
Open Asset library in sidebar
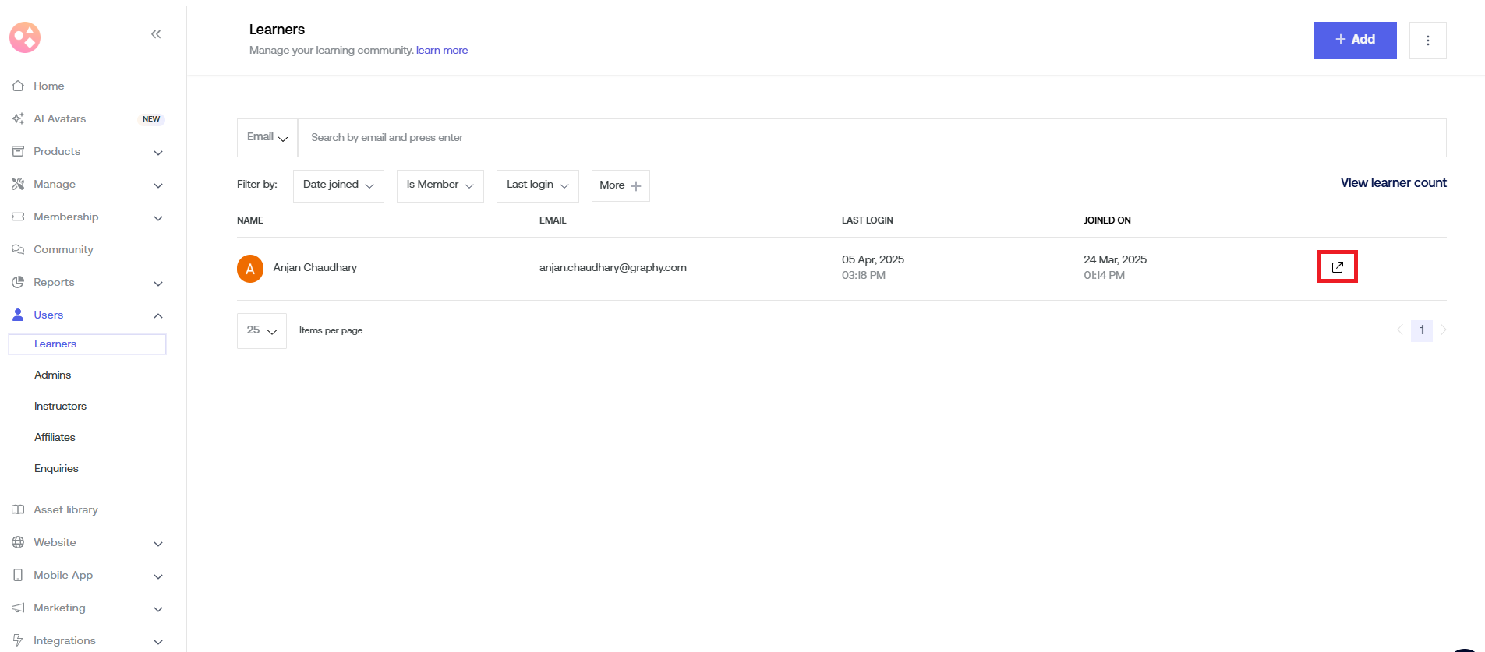click(x=65, y=509)
